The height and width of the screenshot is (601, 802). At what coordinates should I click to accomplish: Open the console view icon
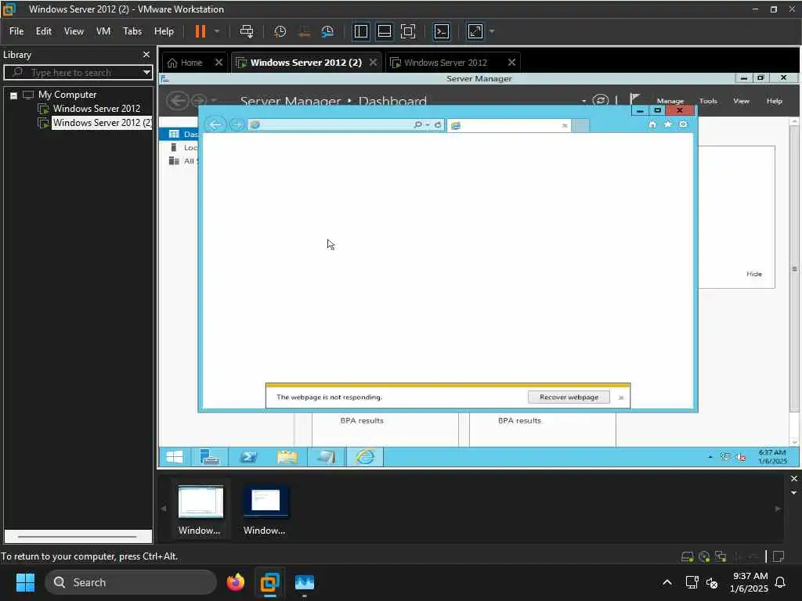[442, 31]
